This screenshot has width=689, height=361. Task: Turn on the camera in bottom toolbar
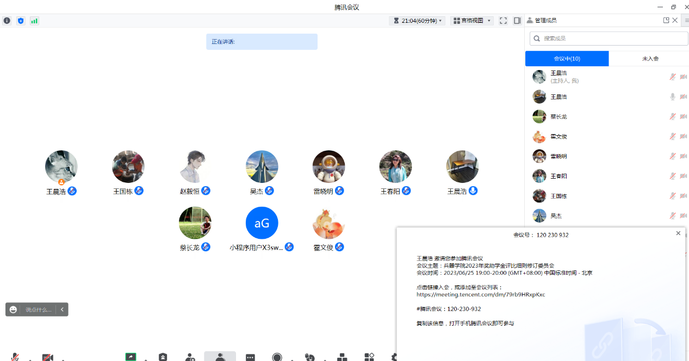pos(48,357)
